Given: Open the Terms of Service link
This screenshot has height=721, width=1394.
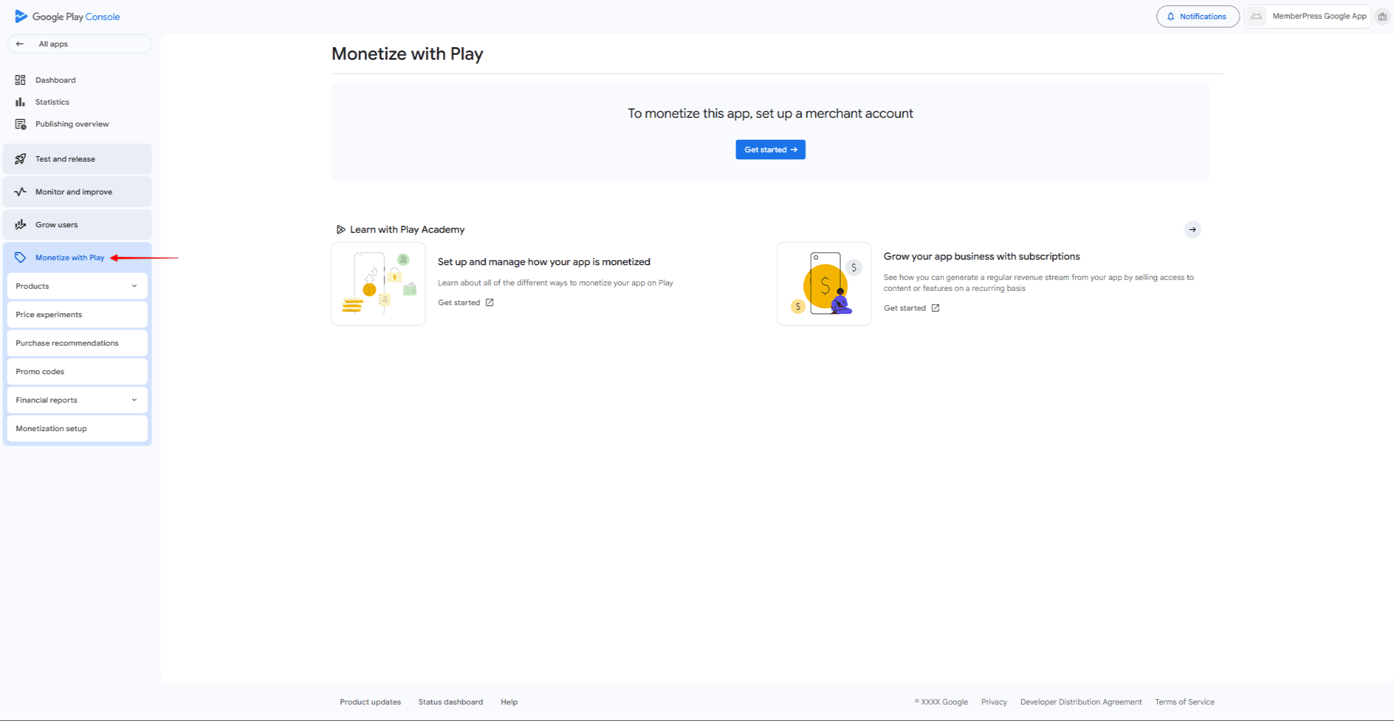Looking at the screenshot, I should (1185, 701).
